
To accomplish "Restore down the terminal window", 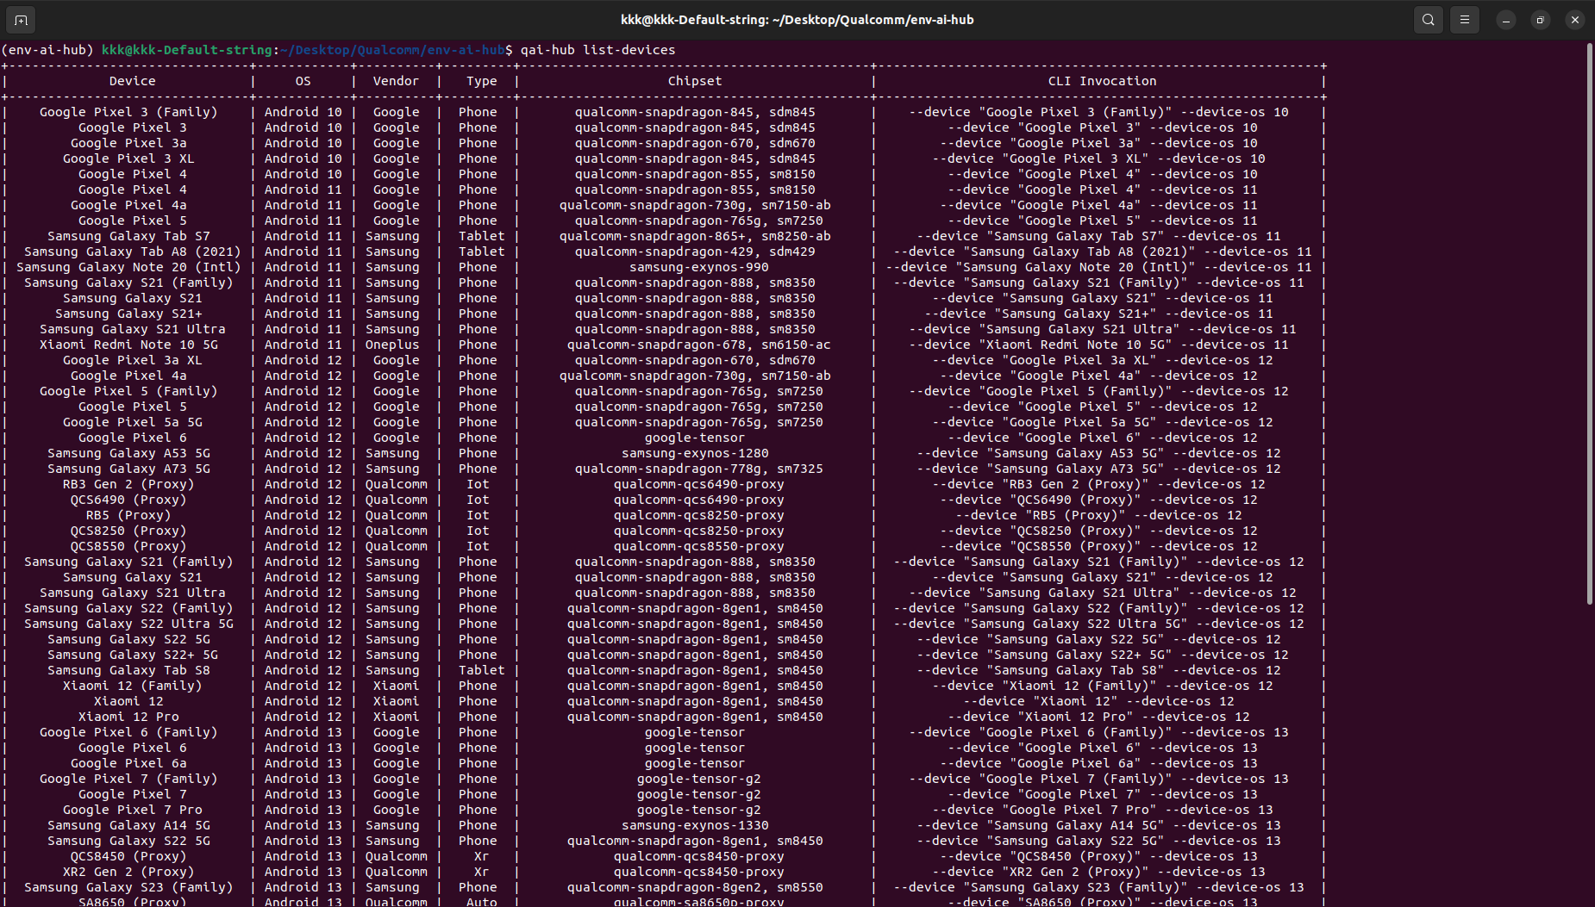I will coord(1541,20).
